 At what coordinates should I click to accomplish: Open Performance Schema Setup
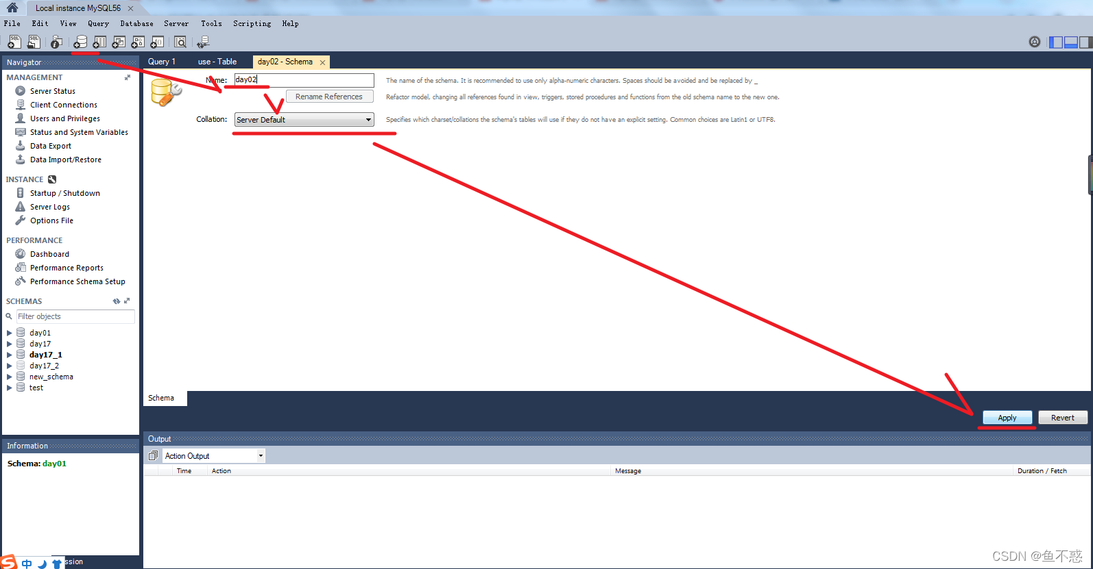[x=77, y=281]
